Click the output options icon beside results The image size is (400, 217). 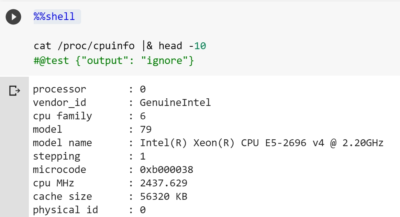click(x=14, y=91)
